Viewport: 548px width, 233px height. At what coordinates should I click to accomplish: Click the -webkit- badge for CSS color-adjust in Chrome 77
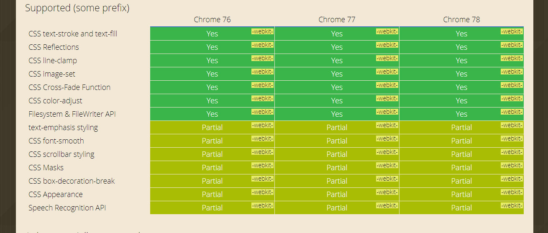pyautogui.click(x=387, y=98)
